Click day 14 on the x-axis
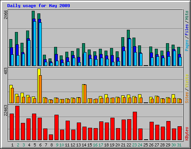Screen dimensions: 191x149 (x=84, y=145)
